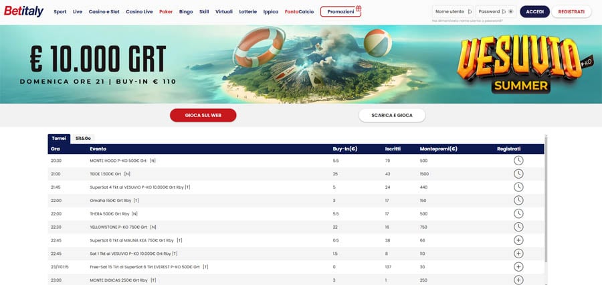
Task: Open Casino Live section
Action: click(139, 11)
